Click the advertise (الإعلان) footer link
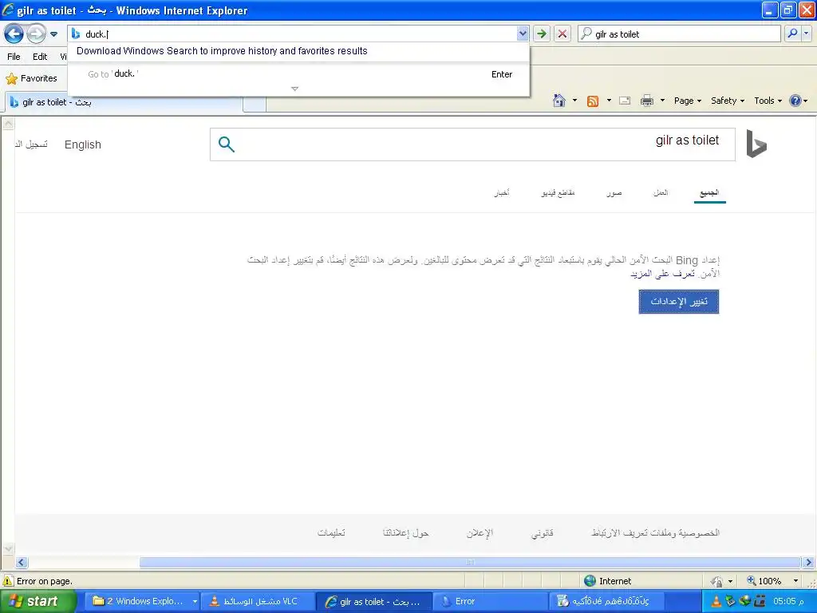 [x=480, y=532]
